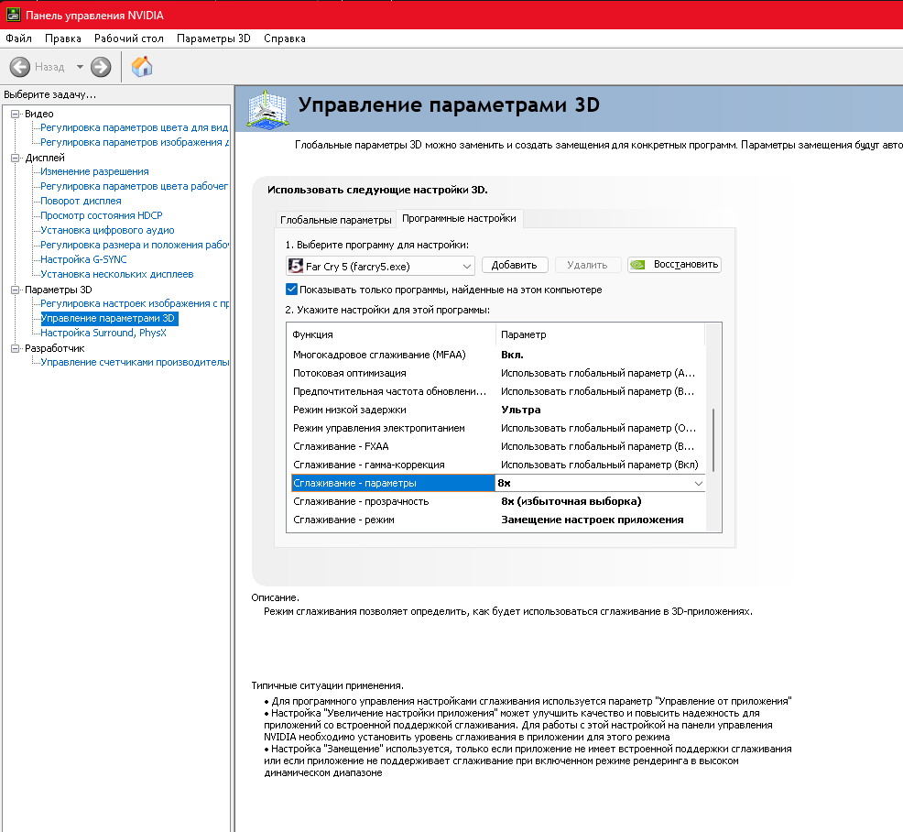Open the Back history dropdown arrow

point(80,67)
